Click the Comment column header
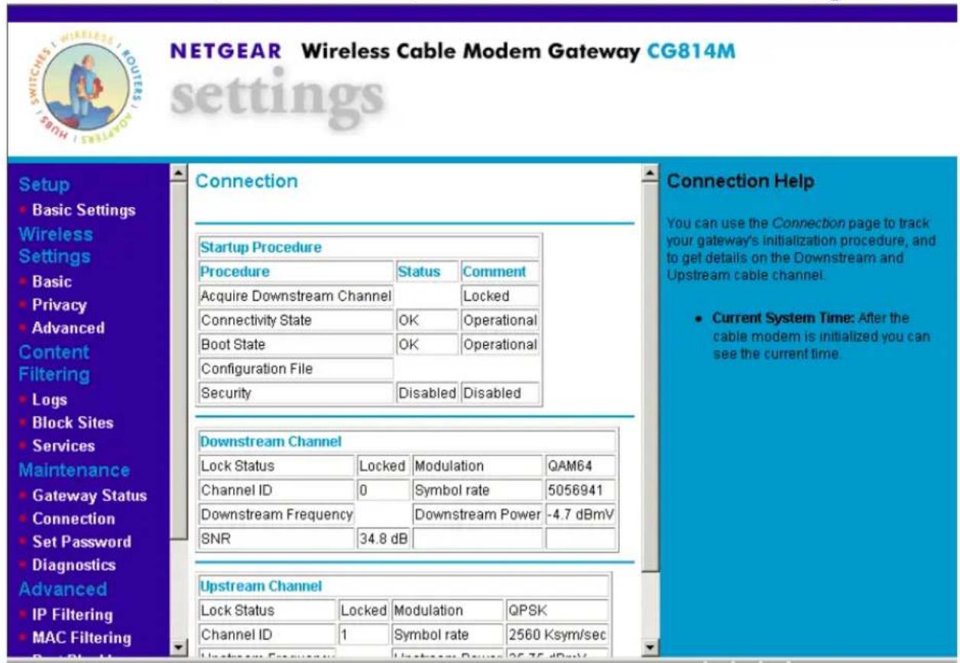 click(x=500, y=271)
